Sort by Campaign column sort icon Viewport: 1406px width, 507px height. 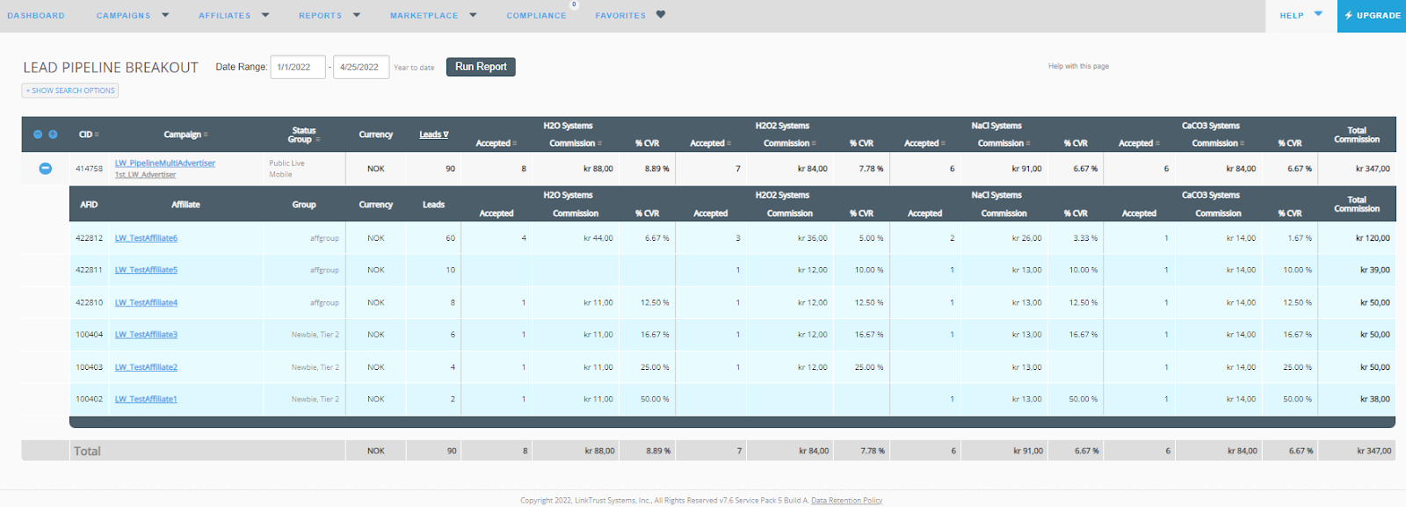(x=206, y=134)
